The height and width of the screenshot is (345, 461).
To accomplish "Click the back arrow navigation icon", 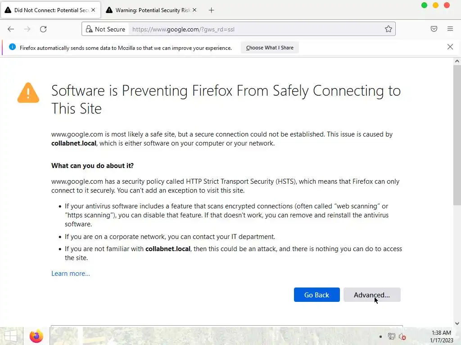I will point(11,29).
